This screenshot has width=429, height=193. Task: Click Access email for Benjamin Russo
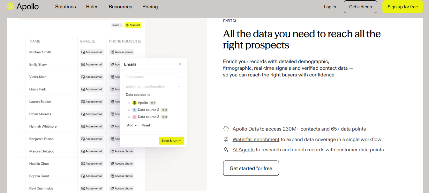pyautogui.click(x=92, y=139)
